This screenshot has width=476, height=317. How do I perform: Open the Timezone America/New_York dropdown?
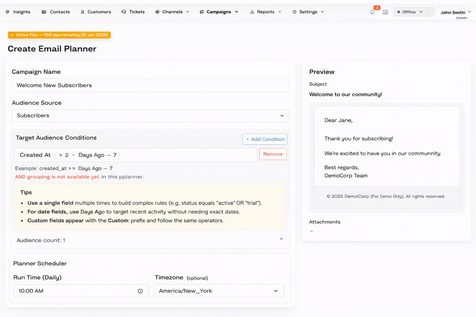tap(219, 291)
